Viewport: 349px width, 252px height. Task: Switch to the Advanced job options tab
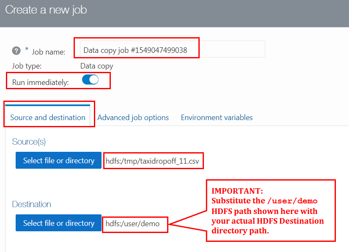[x=133, y=118]
